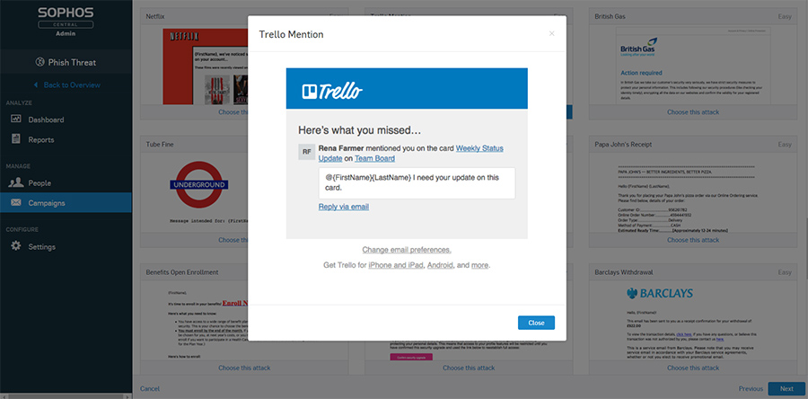This screenshot has width=808, height=399.
Task: Select the Barclays Withdrawal template thumbnail
Action: click(693, 320)
